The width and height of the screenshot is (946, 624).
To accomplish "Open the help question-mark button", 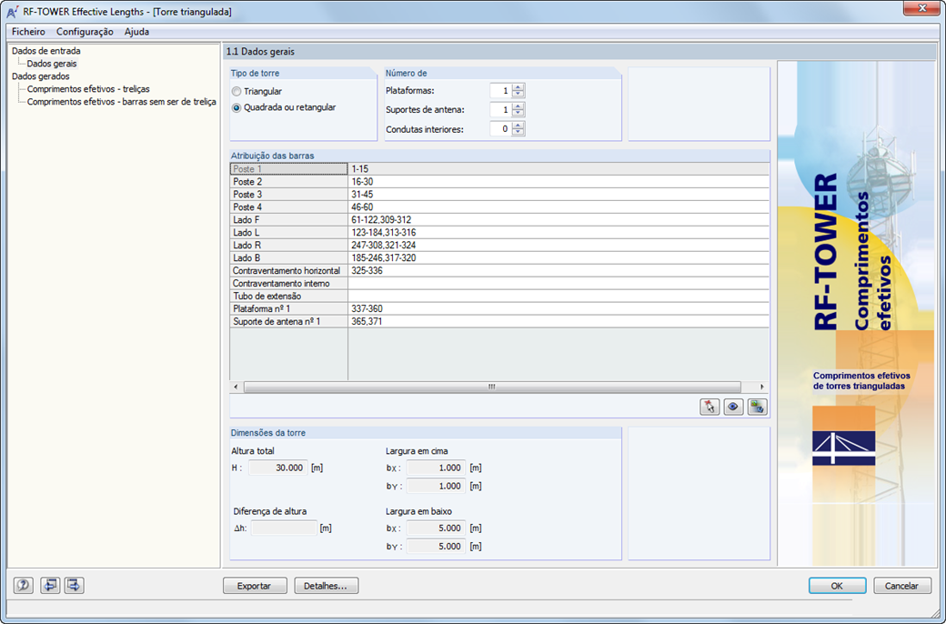I will (x=24, y=586).
